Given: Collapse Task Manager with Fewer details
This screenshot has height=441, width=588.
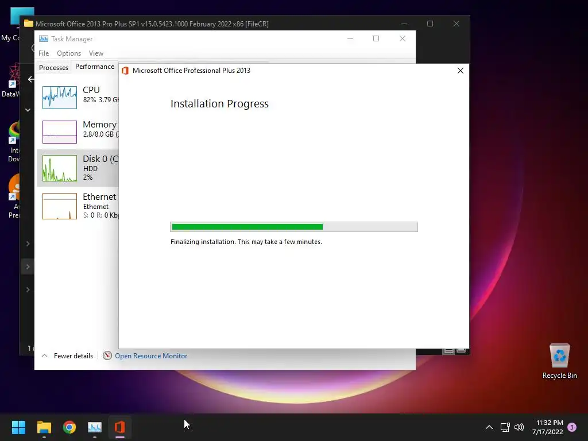Looking at the screenshot, I should [68, 356].
